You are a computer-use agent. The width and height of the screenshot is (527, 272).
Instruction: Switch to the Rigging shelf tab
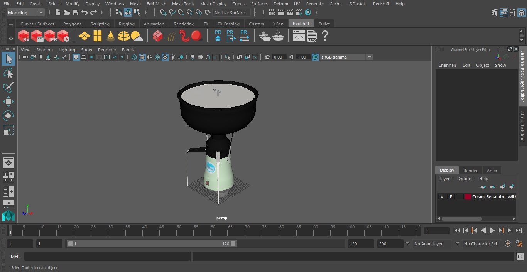(x=127, y=24)
